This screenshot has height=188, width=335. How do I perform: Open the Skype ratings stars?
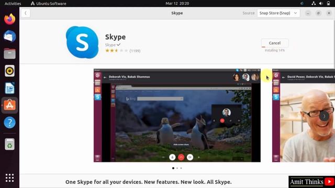tap(116, 51)
